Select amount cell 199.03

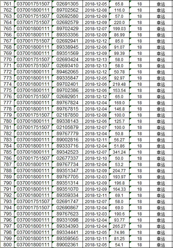(119, 28)
